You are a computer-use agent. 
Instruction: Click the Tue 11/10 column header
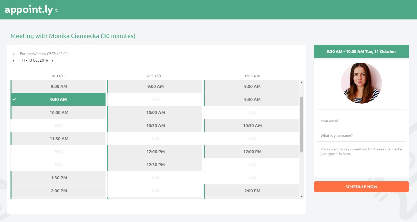[x=58, y=76]
